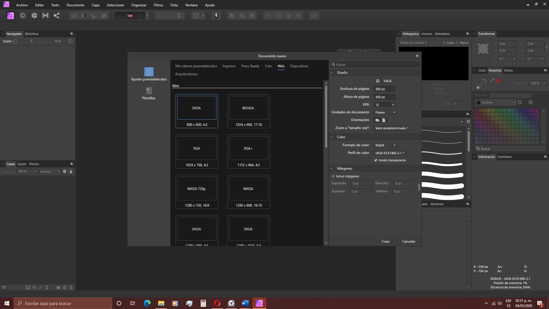The image size is (549, 309).
Task: Open layer blend mode Normal dropdown
Action: click(x=50, y=171)
